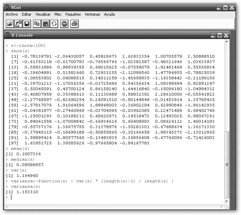Open the Misc menu
This screenshot has height=215, width=241.
click(58, 14)
